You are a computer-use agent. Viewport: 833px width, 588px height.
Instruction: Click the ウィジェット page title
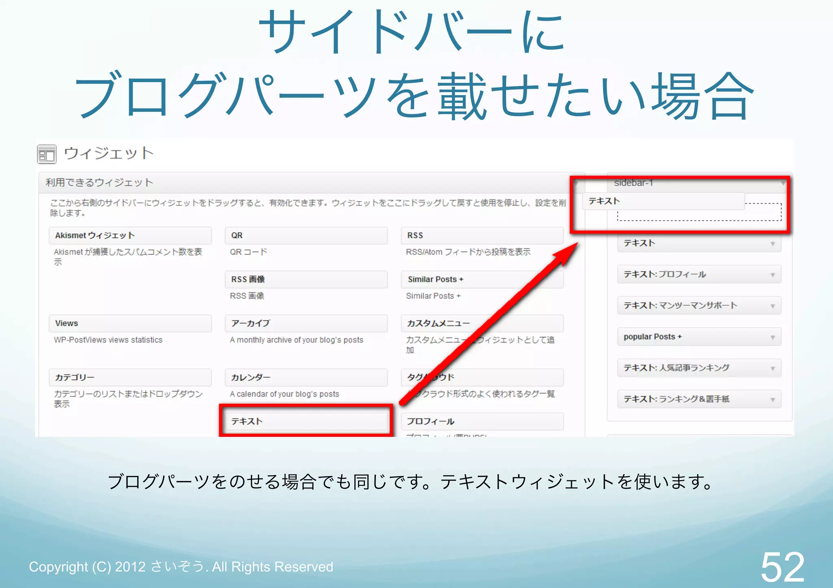click(x=109, y=153)
